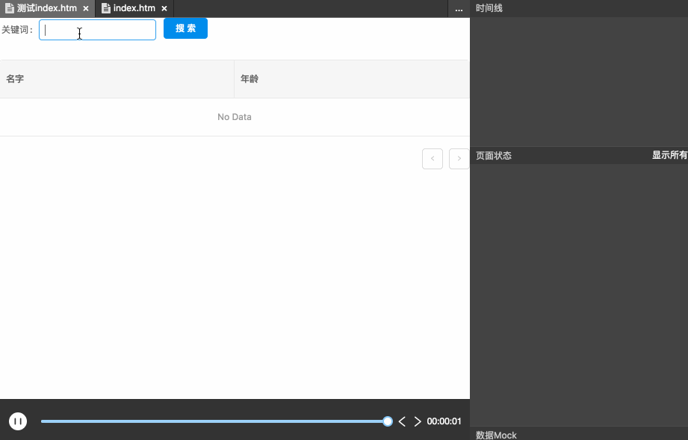Viewport: 688px width, 440px height.
Task: Pause the replay playback
Action: click(x=17, y=421)
